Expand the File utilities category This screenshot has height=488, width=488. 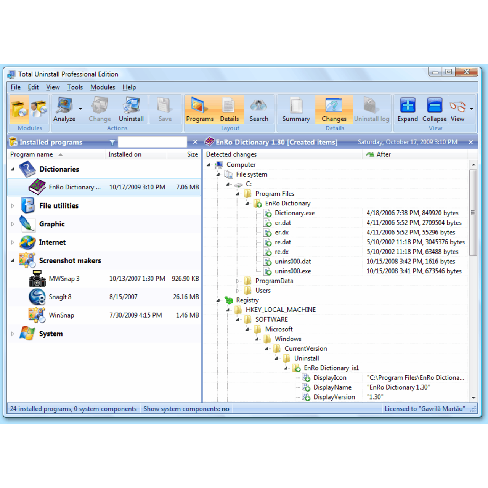coord(12,205)
